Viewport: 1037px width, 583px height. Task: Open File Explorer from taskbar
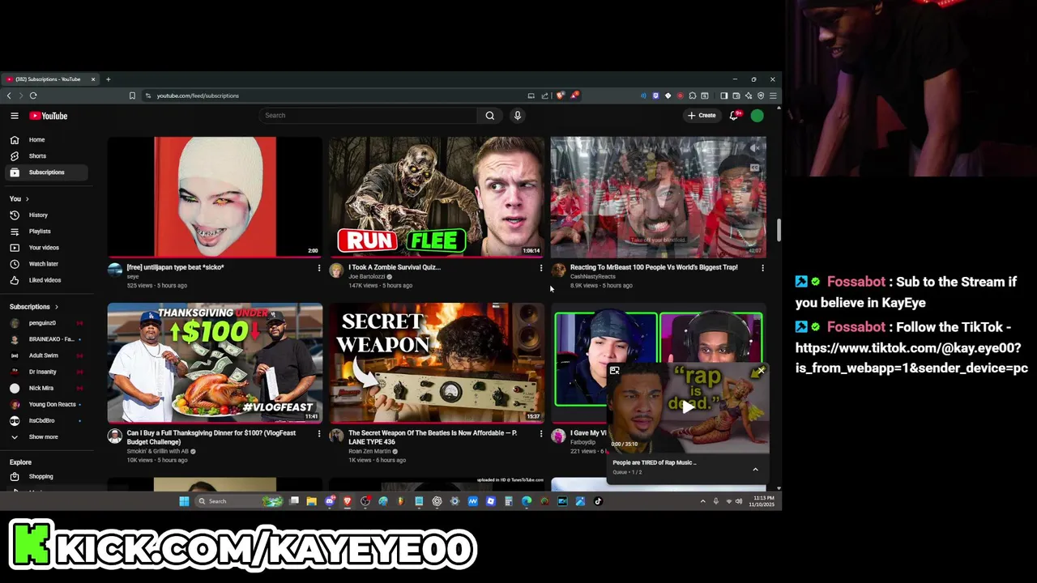tap(311, 501)
